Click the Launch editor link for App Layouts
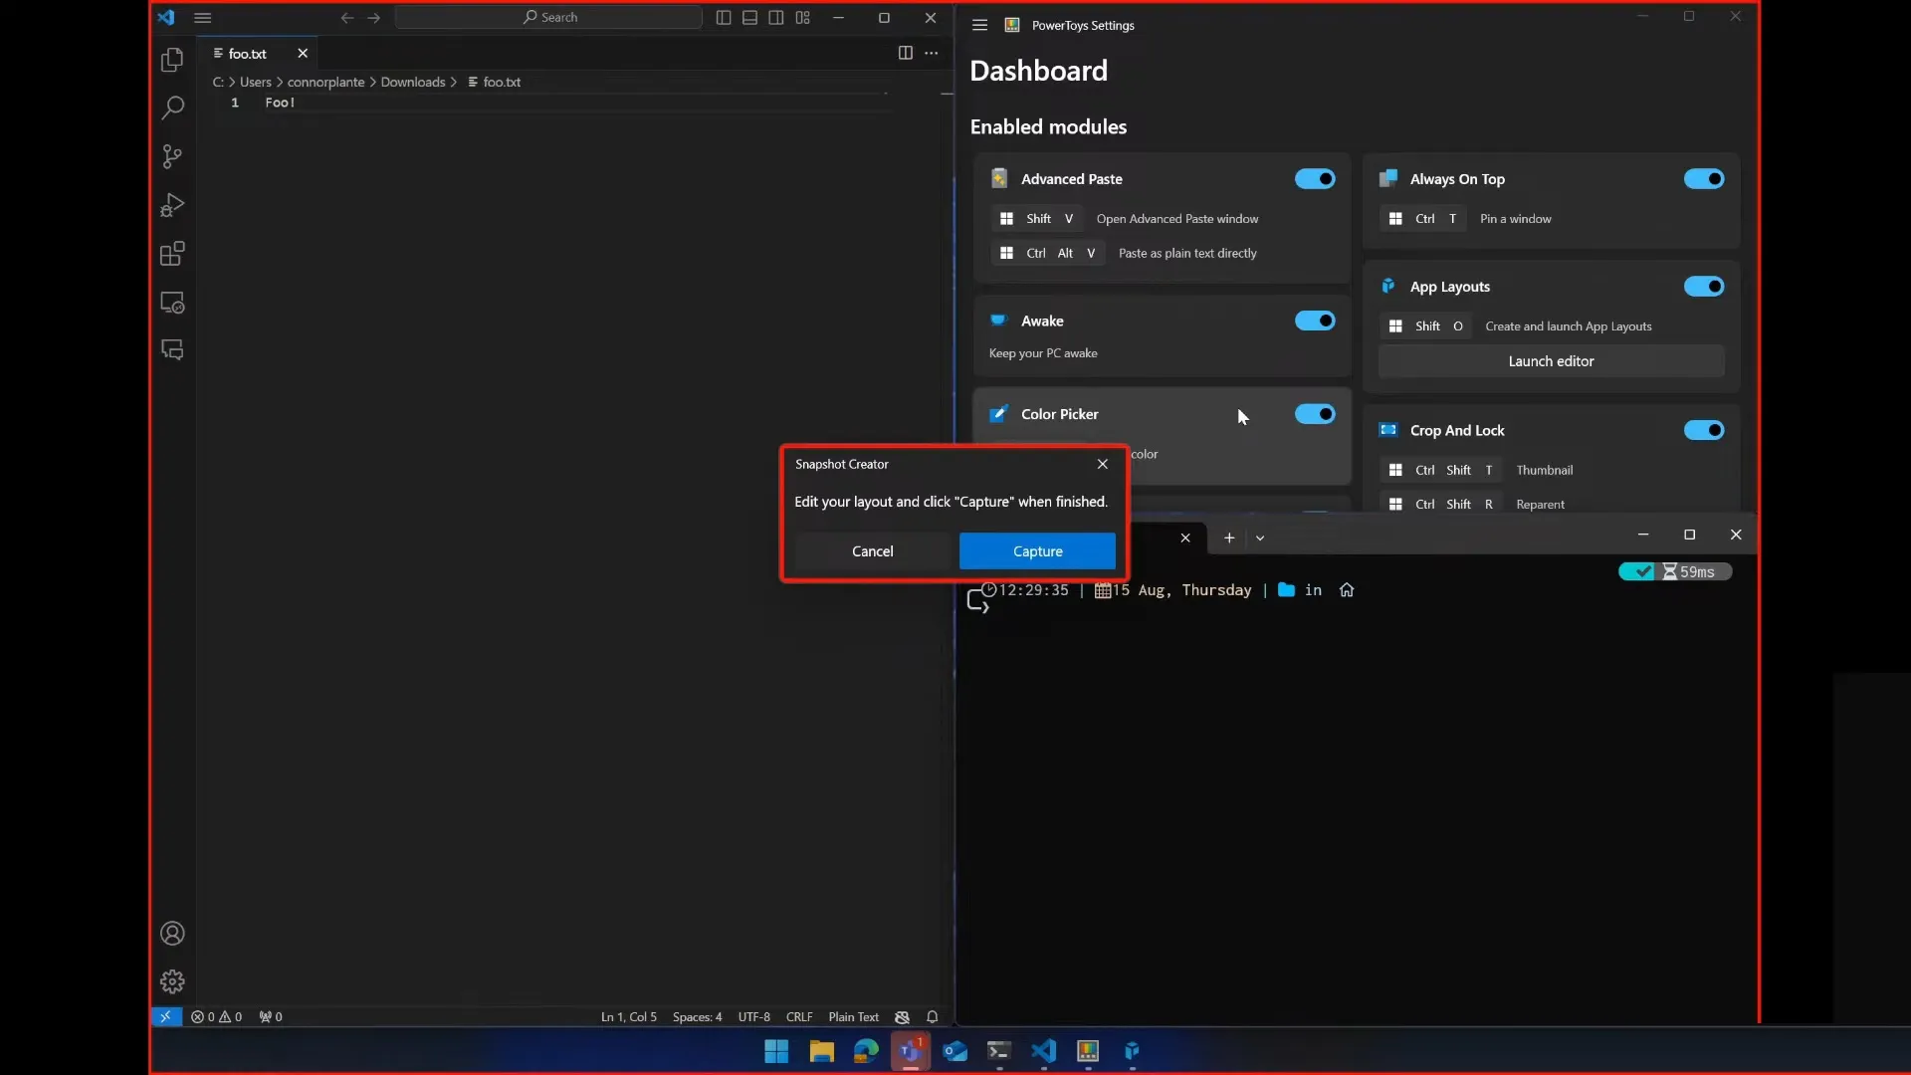 tap(1552, 361)
